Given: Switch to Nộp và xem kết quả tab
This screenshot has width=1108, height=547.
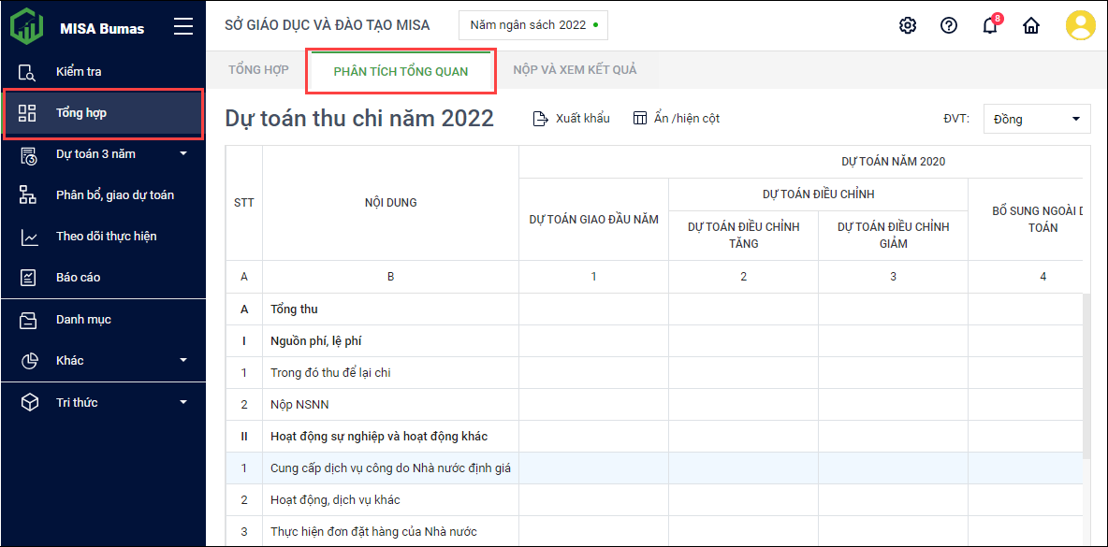Looking at the screenshot, I should [575, 70].
